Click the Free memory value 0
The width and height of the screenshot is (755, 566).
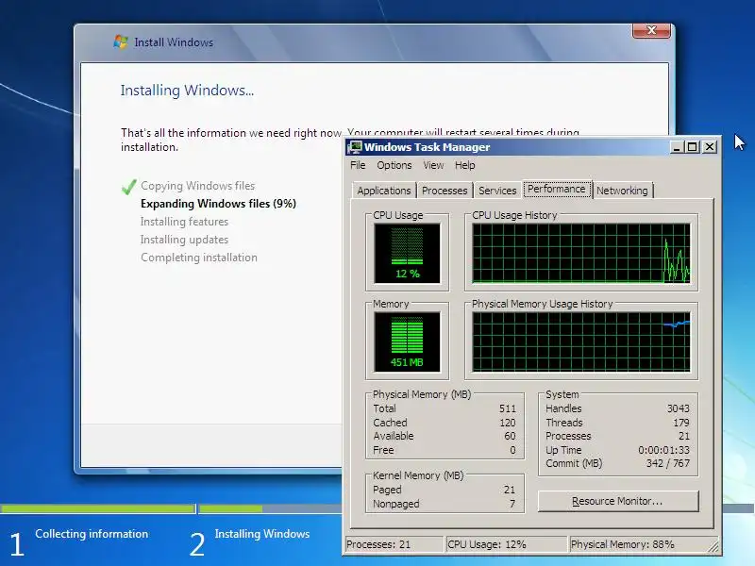[512, 450]
